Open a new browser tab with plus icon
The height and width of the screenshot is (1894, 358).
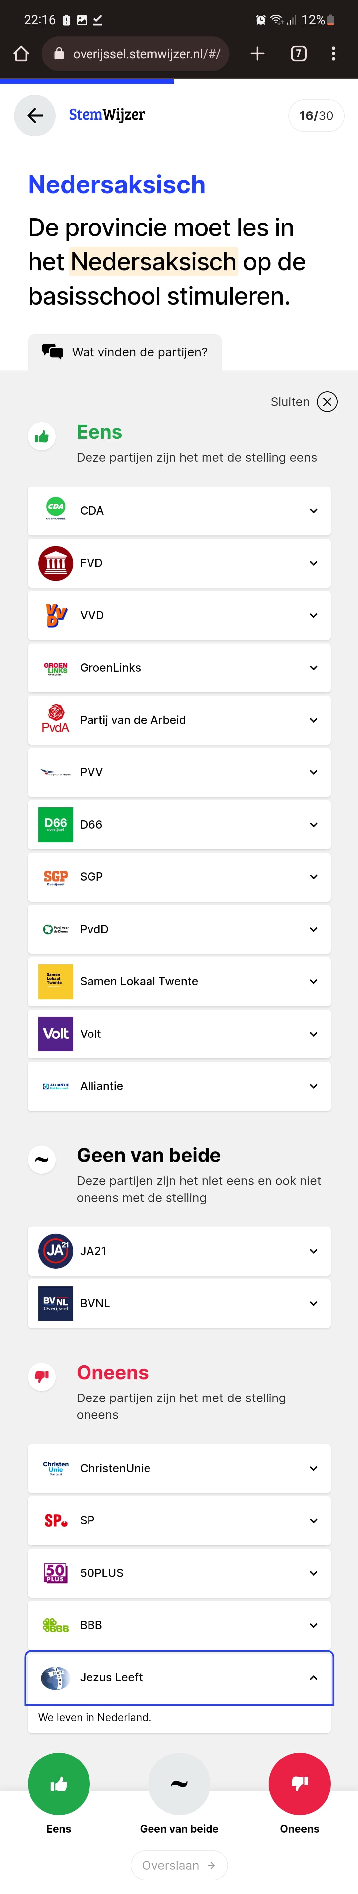(258, 54)
